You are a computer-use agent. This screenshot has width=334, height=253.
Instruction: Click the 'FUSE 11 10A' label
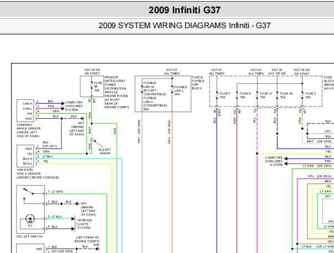tap(266, 95)
